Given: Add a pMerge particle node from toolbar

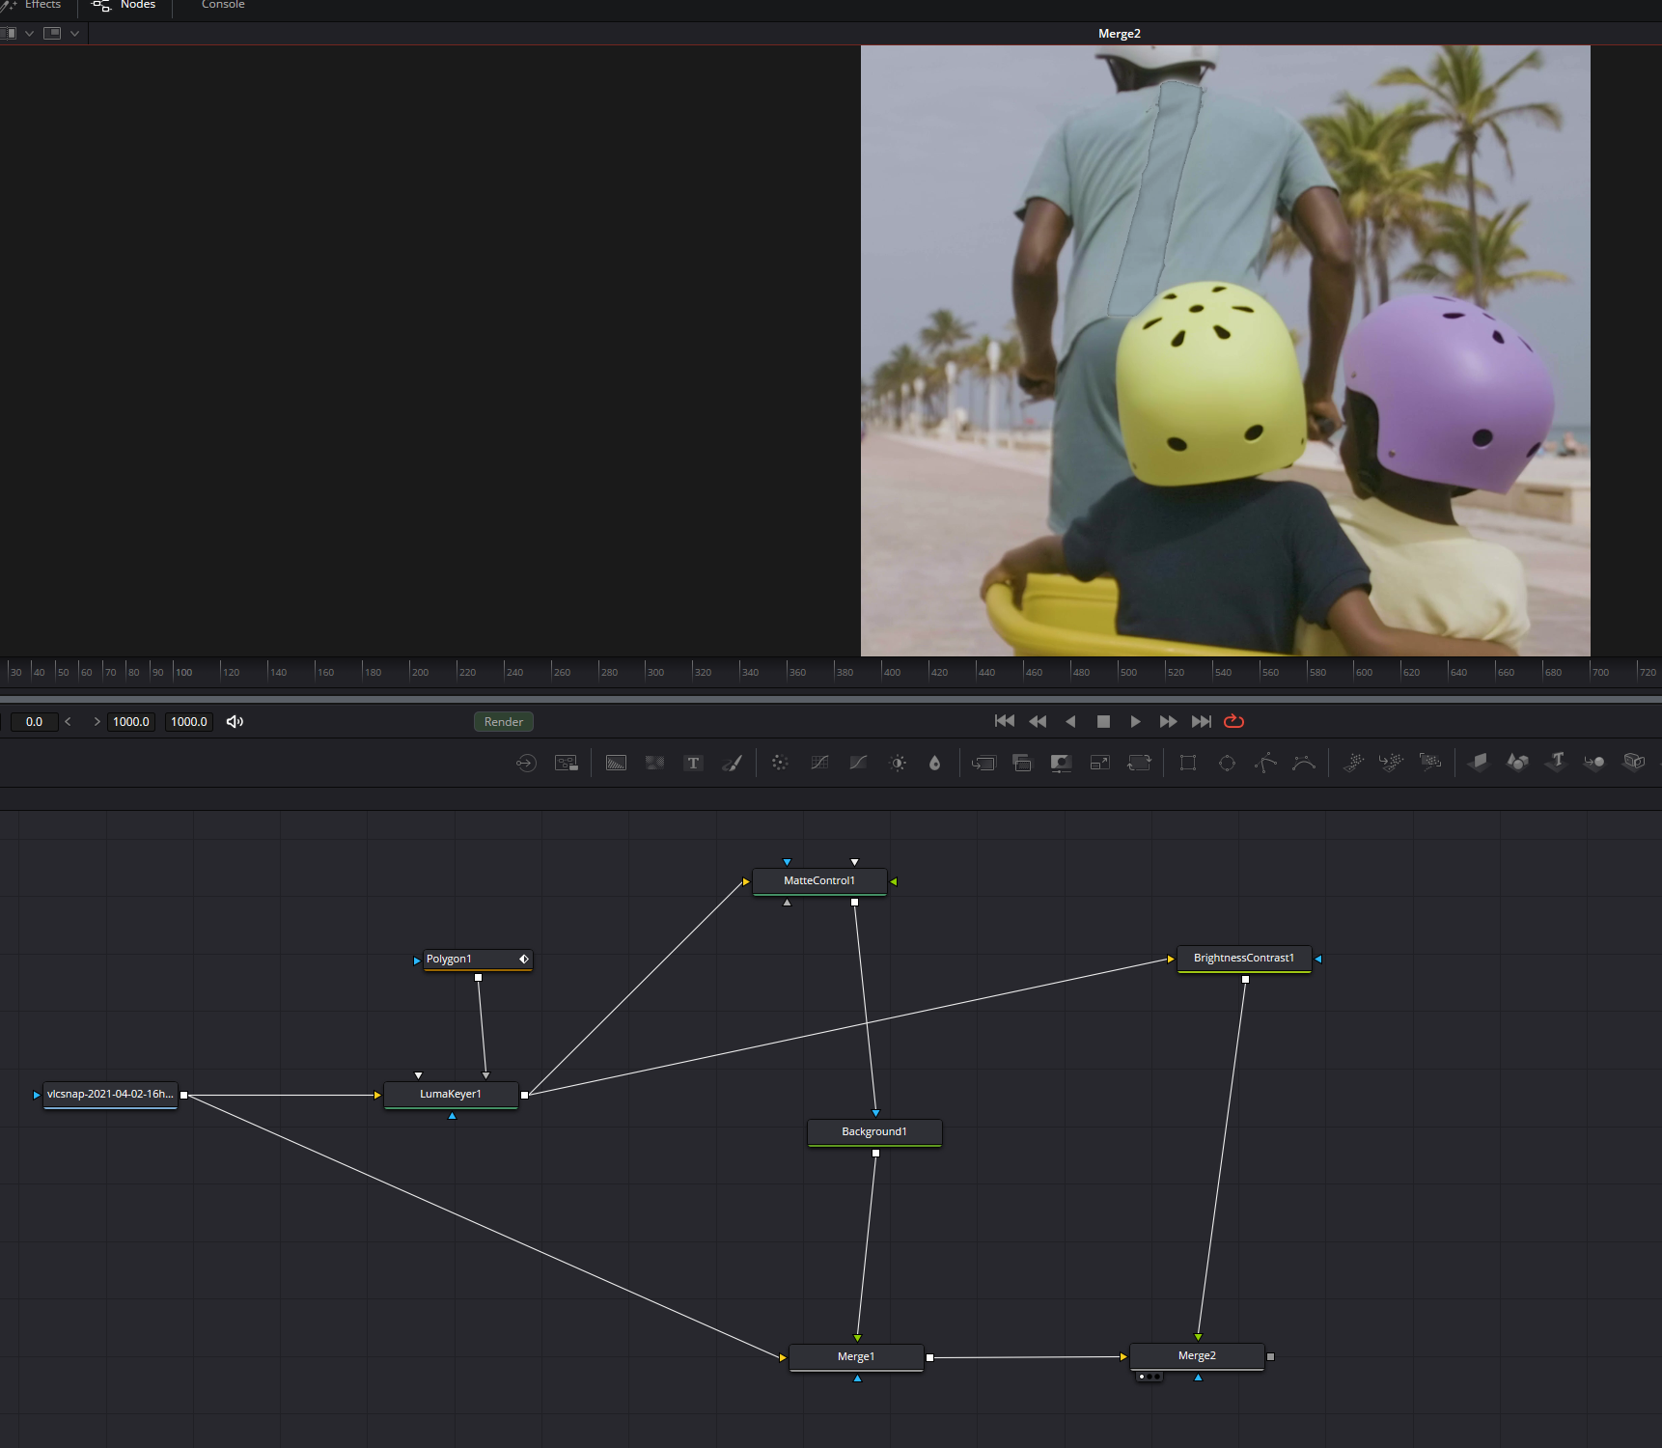Looking at the screenshot, I should click(x=1391, y=763).
